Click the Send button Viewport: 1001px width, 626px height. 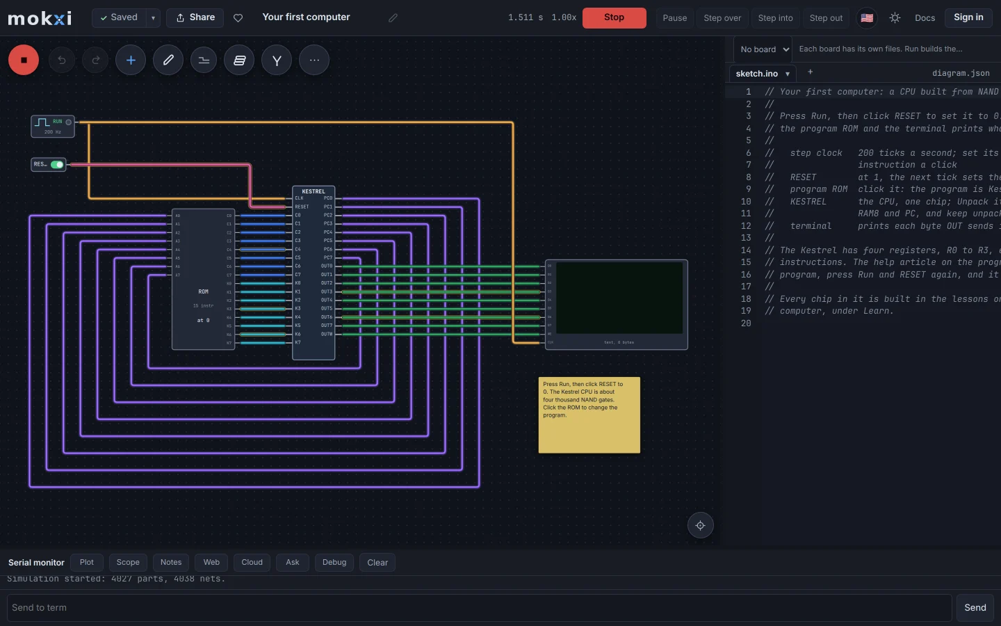coord(975,608)
